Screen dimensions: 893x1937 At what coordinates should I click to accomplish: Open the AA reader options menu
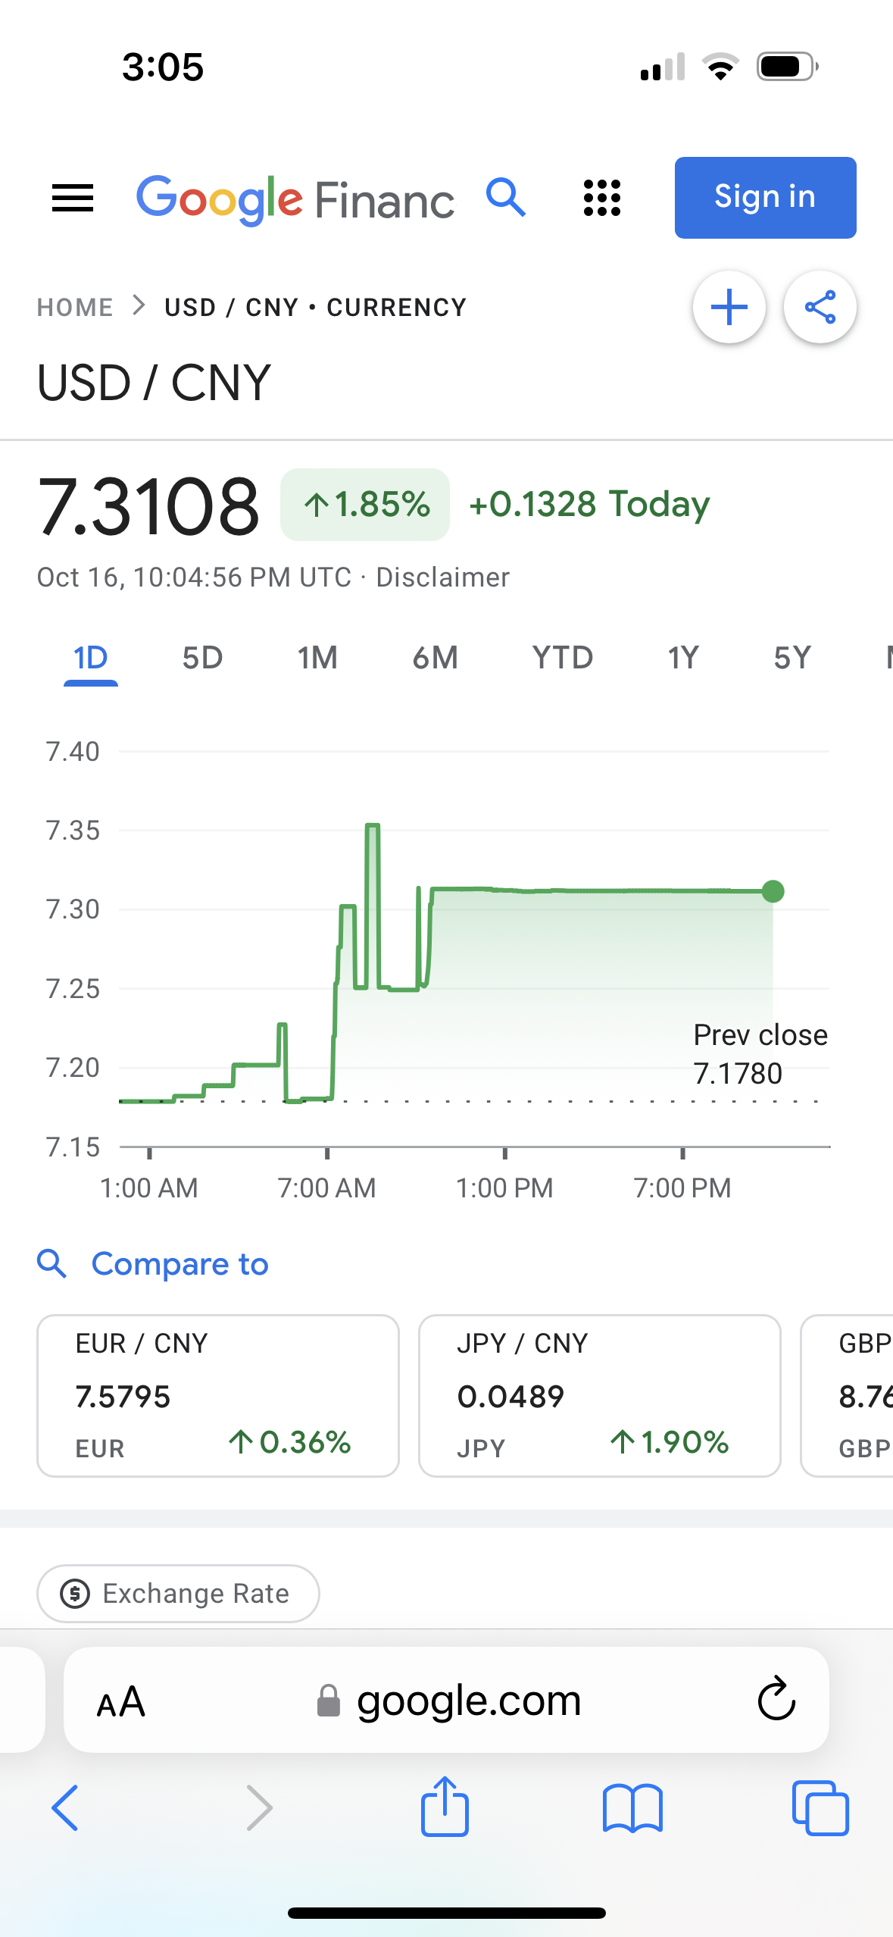[x=121, y=1701]
